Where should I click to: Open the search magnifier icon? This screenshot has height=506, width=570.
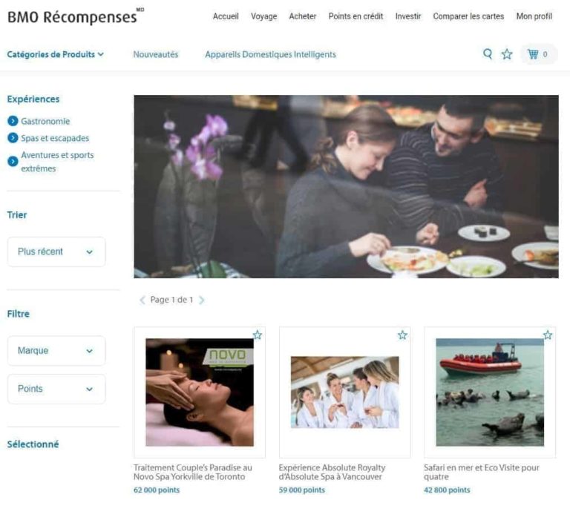coord(488,54)
